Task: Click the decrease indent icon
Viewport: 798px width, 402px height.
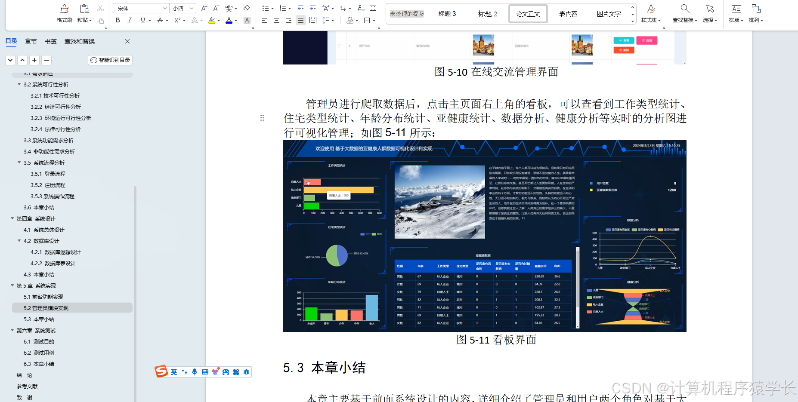Action: (300, 8)
